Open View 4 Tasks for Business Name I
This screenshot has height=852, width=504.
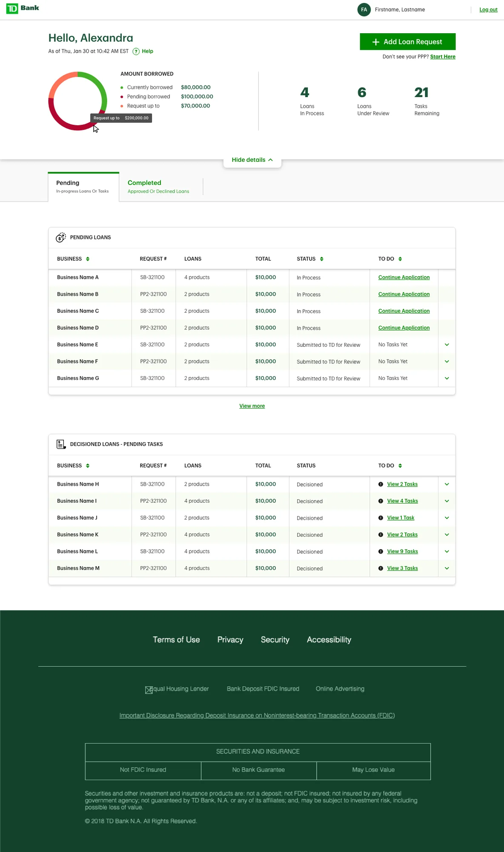point(403,501)
